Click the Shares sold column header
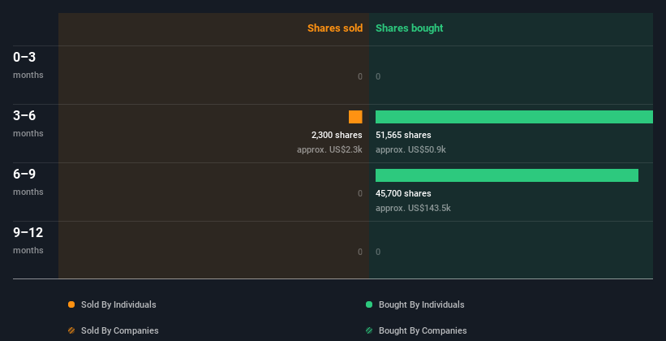This screenshot has height=341, width=666. coord(335,28)
